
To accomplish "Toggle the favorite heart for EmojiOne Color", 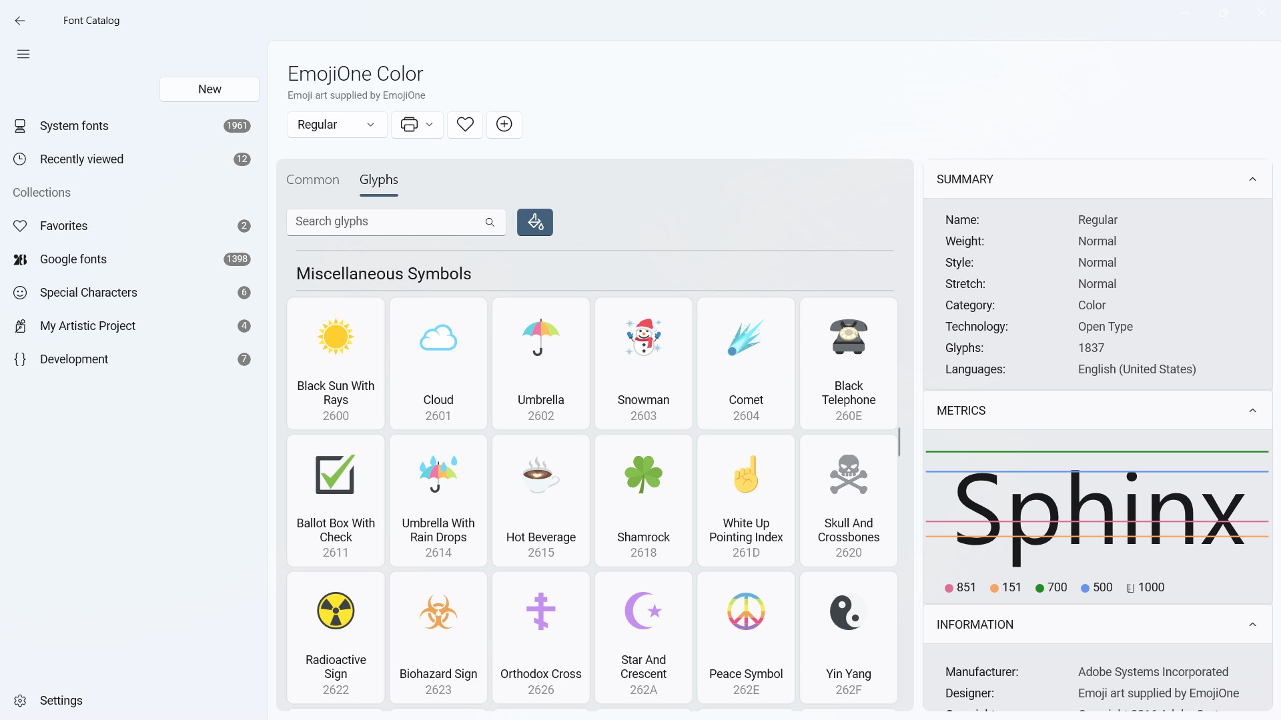I will pos(464,125).
